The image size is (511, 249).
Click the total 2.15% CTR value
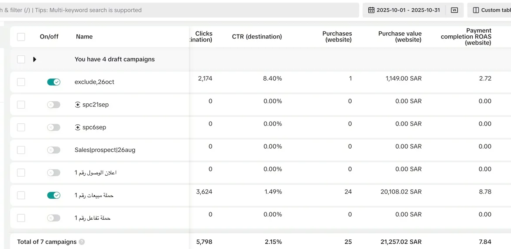click(x=273, y=242)
